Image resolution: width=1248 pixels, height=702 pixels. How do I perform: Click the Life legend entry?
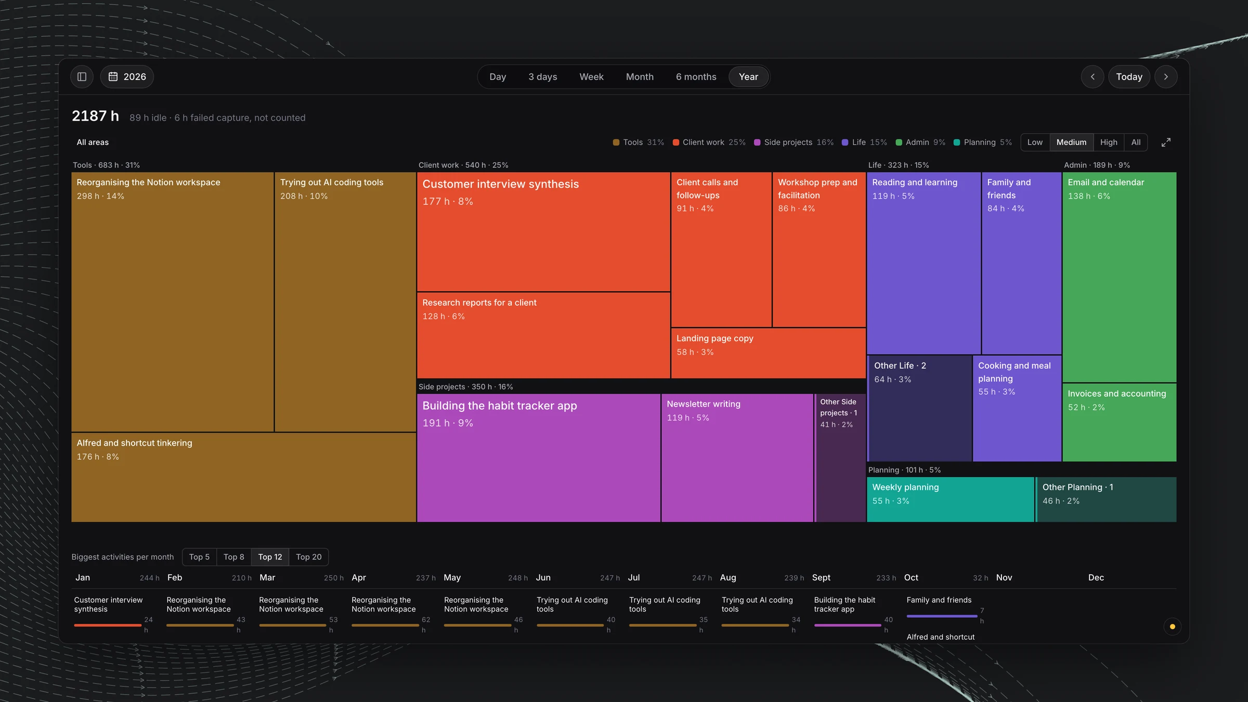(x=864, y=142)
